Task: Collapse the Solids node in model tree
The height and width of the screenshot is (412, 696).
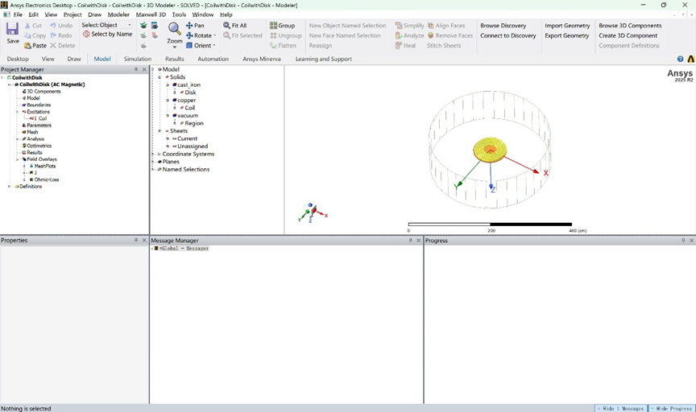Action: pos(160,77)
